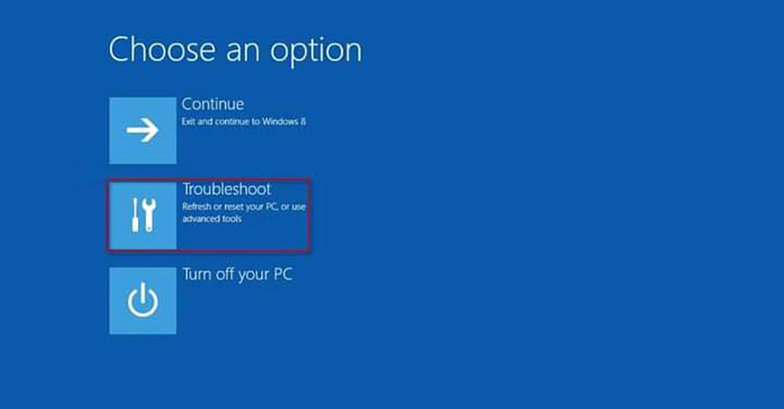Click 'Refresh or reset your PC' description

click(x=230, y=207)
